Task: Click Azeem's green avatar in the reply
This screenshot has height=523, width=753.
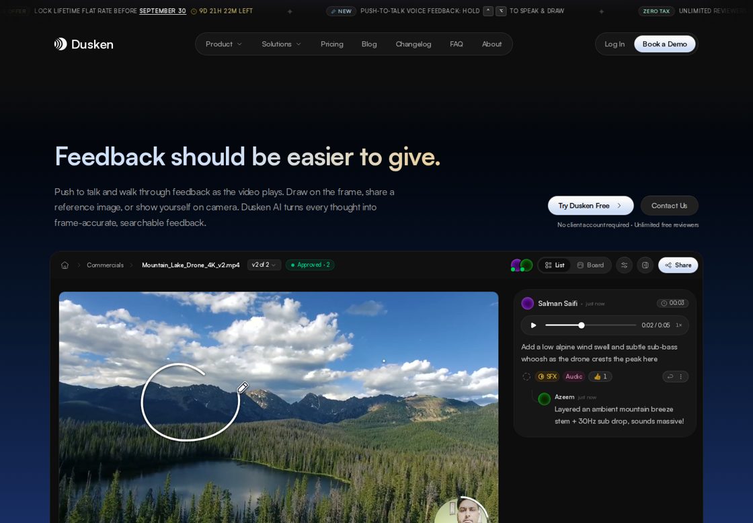Action: 544,399
